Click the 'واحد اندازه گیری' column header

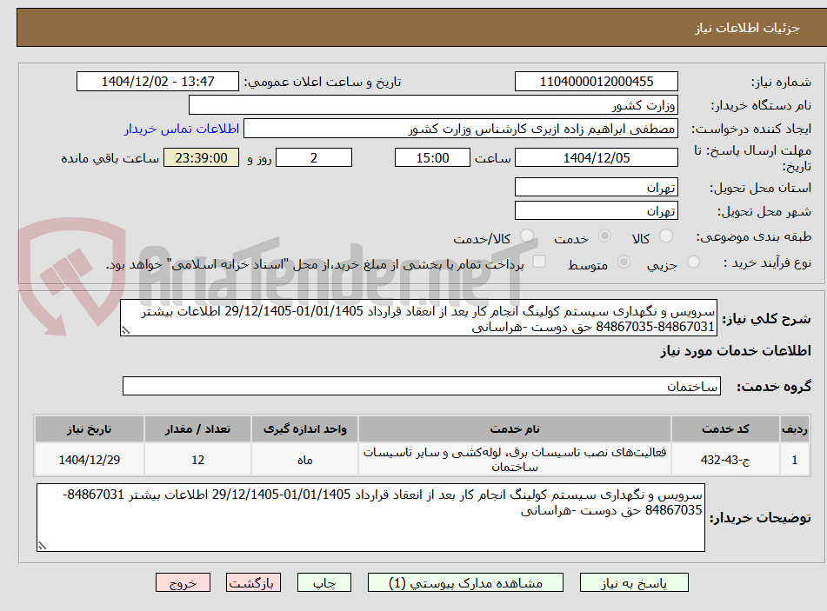tap(305, 429)
